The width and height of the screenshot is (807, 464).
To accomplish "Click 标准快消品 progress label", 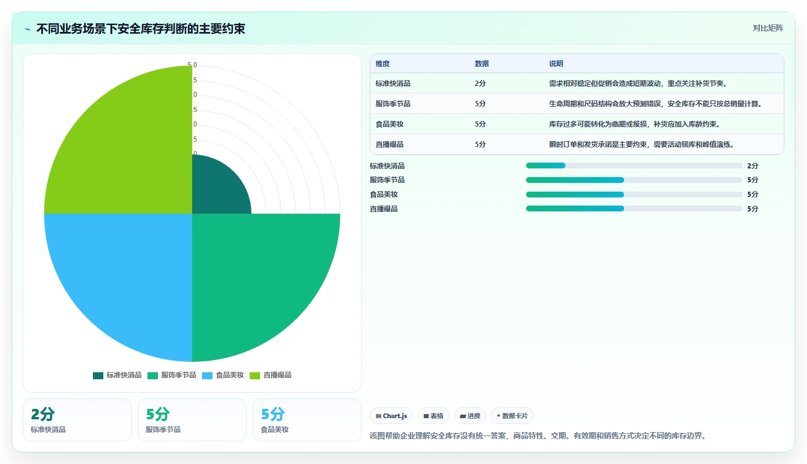I will tap(387, 166).
